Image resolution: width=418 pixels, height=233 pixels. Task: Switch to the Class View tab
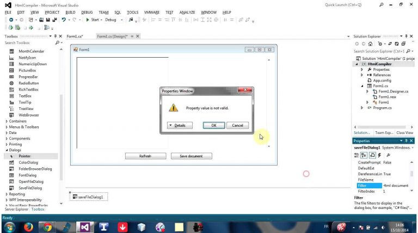point(405,132)
